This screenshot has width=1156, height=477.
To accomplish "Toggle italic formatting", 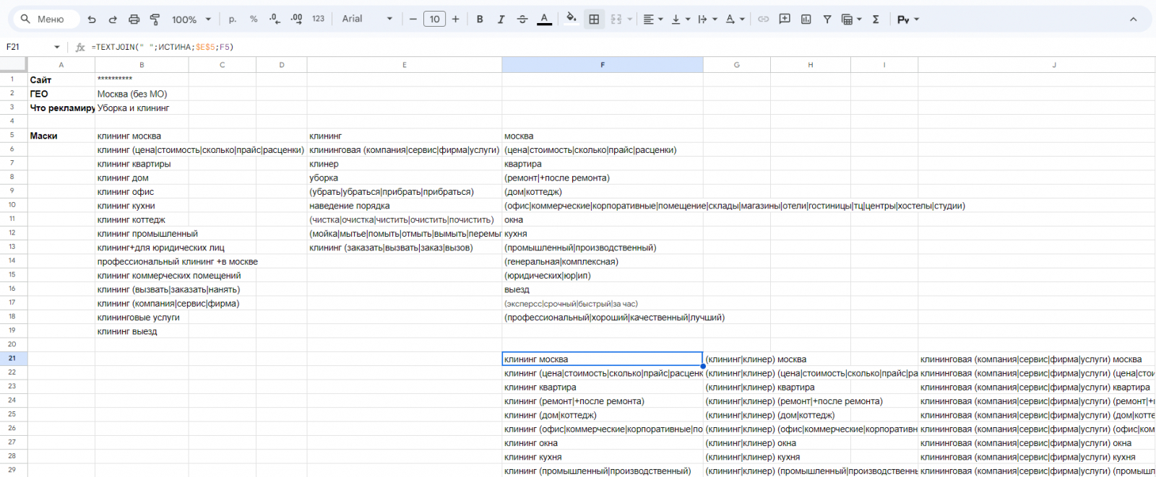I will coord(501,19).
